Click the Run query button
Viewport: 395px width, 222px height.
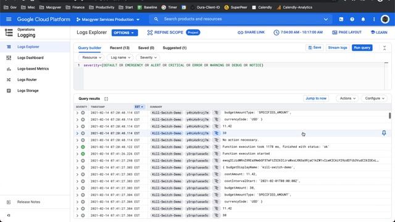[x=362, y=47]
